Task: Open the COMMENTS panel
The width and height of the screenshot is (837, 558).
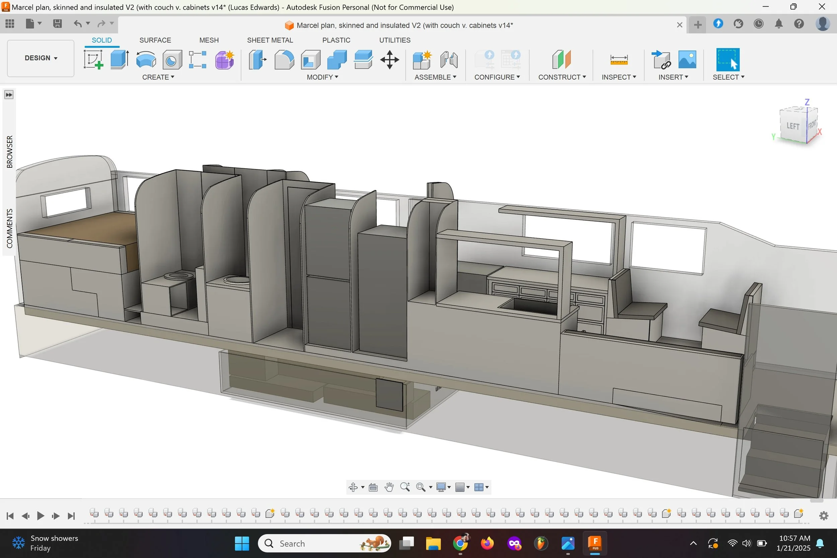Action: click(x=10, y=228)
